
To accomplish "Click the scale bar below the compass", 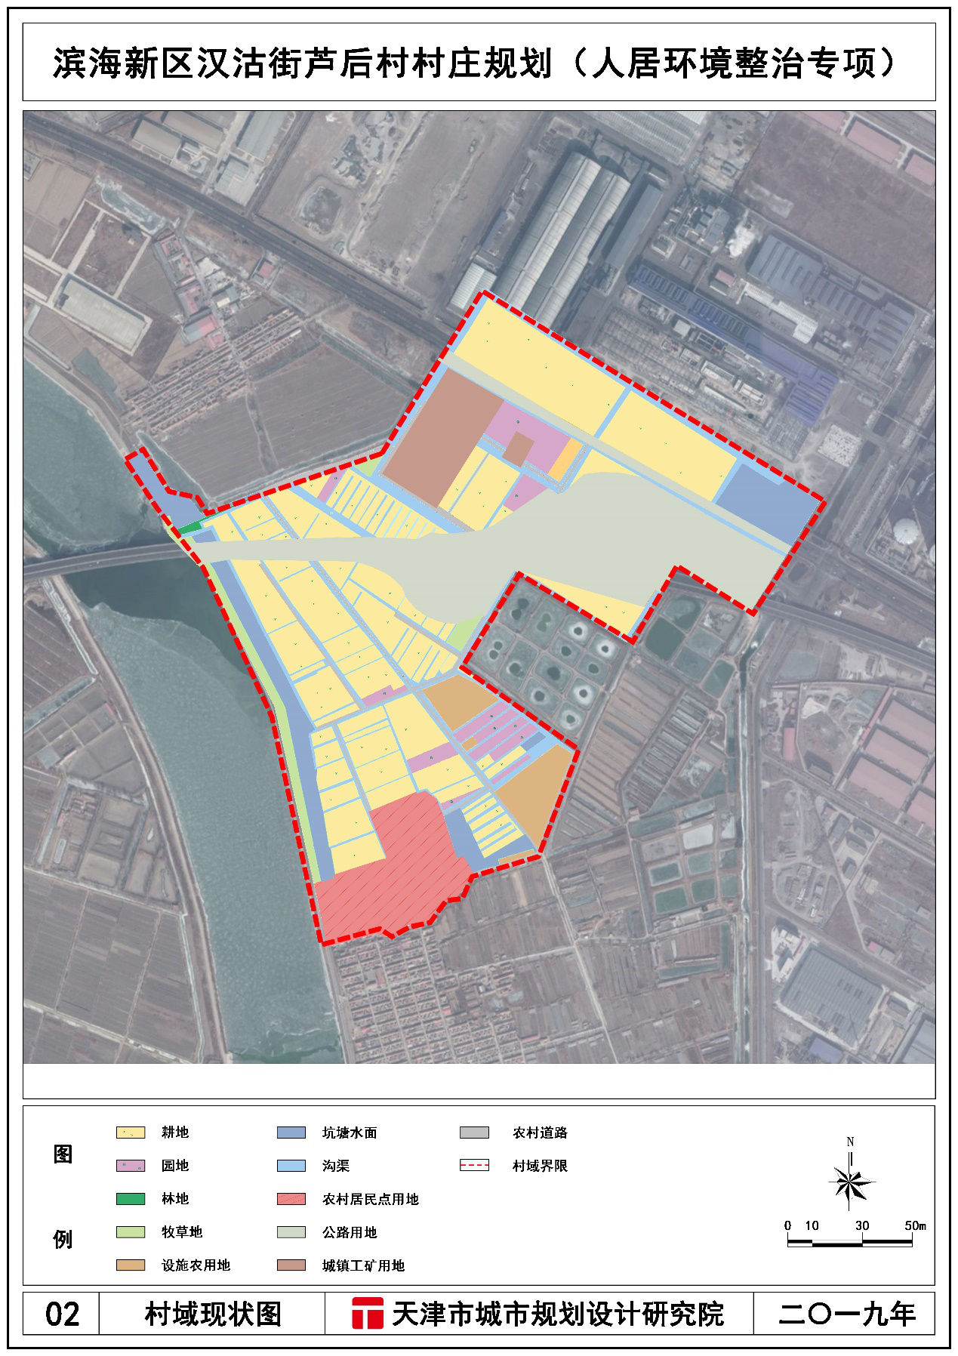I will 850,1242.
